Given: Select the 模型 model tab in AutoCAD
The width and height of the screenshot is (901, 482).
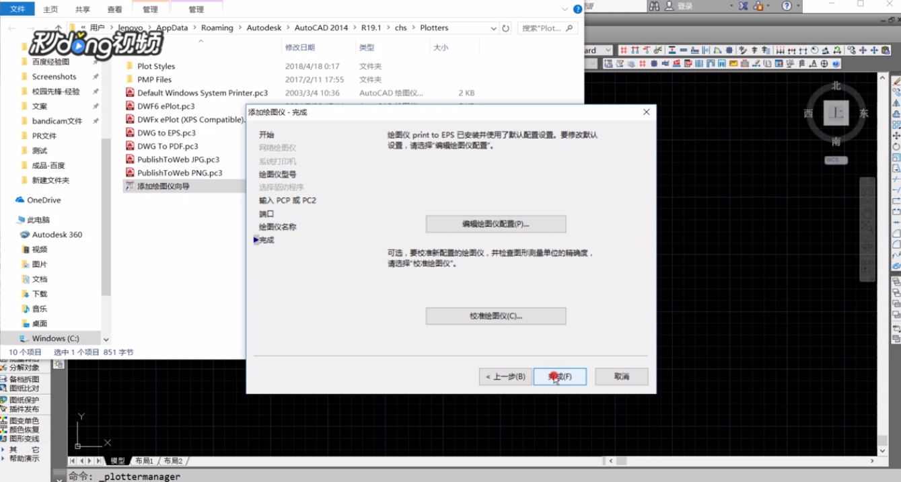Looking at the screenshot, I should click(118, 460).
